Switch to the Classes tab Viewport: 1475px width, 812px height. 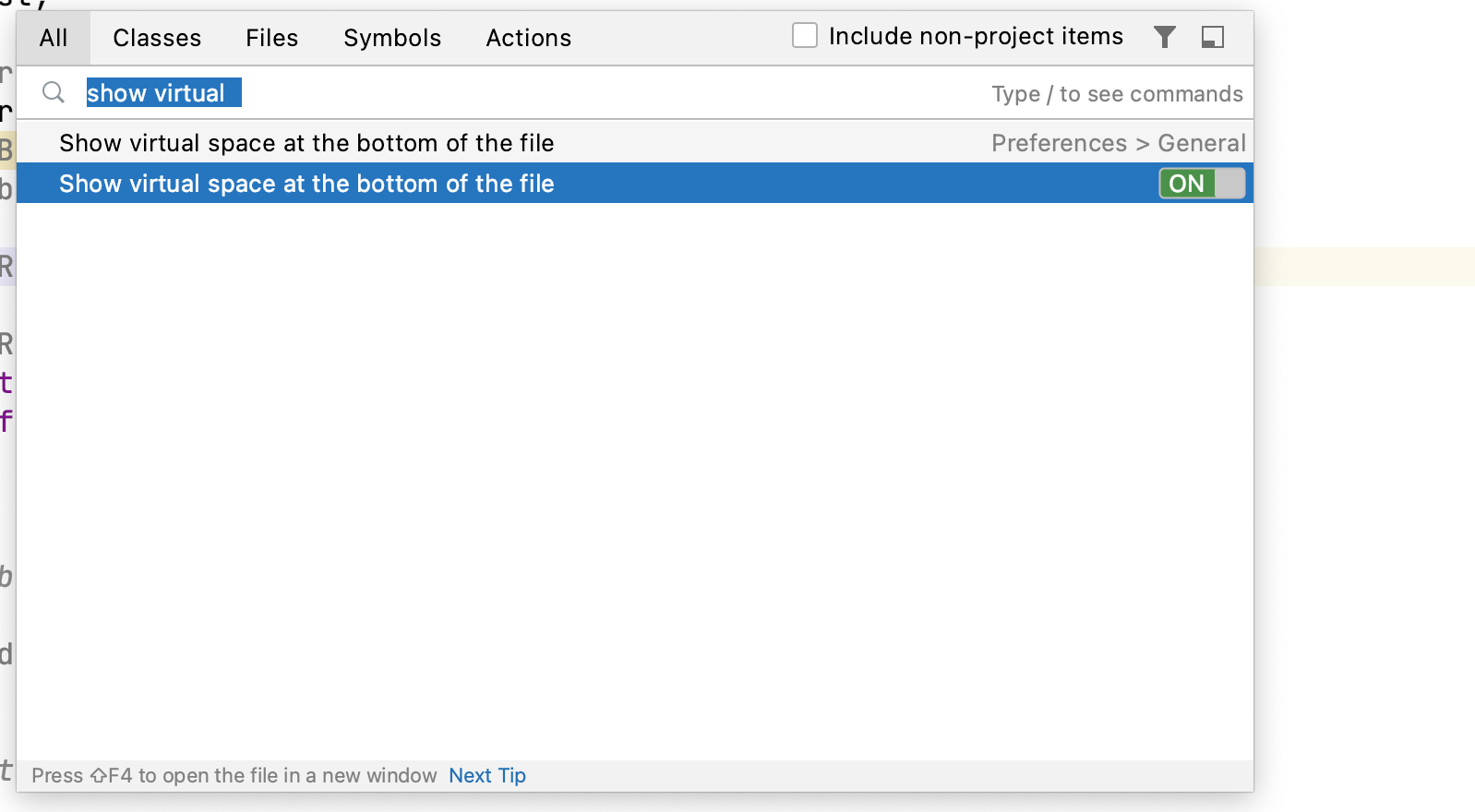tap(156, 38)
